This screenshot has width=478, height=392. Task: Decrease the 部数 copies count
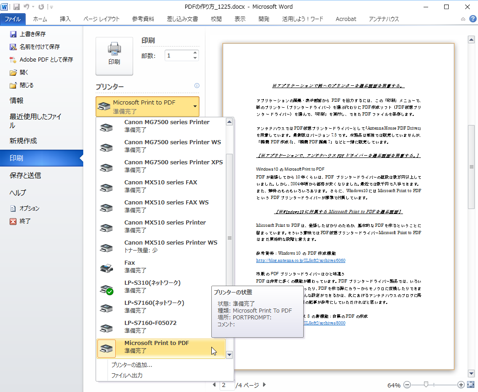click(195, 58)
